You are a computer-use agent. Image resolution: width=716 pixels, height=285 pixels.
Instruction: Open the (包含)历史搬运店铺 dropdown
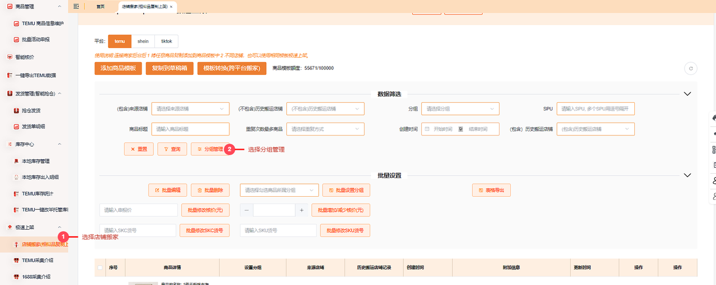pos(596,129)
